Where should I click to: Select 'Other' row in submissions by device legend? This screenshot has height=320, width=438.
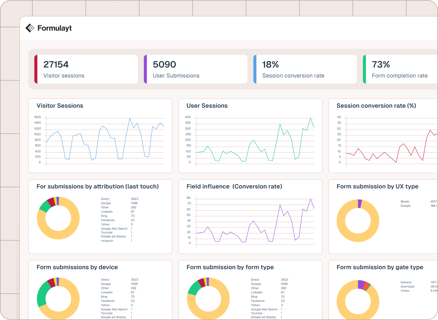tap(120, 288)
